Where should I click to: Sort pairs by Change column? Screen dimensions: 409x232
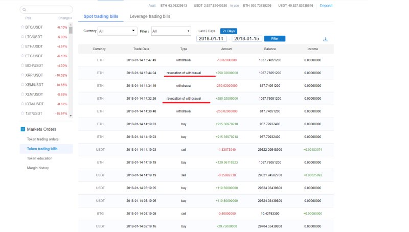[x=65, y=18]
